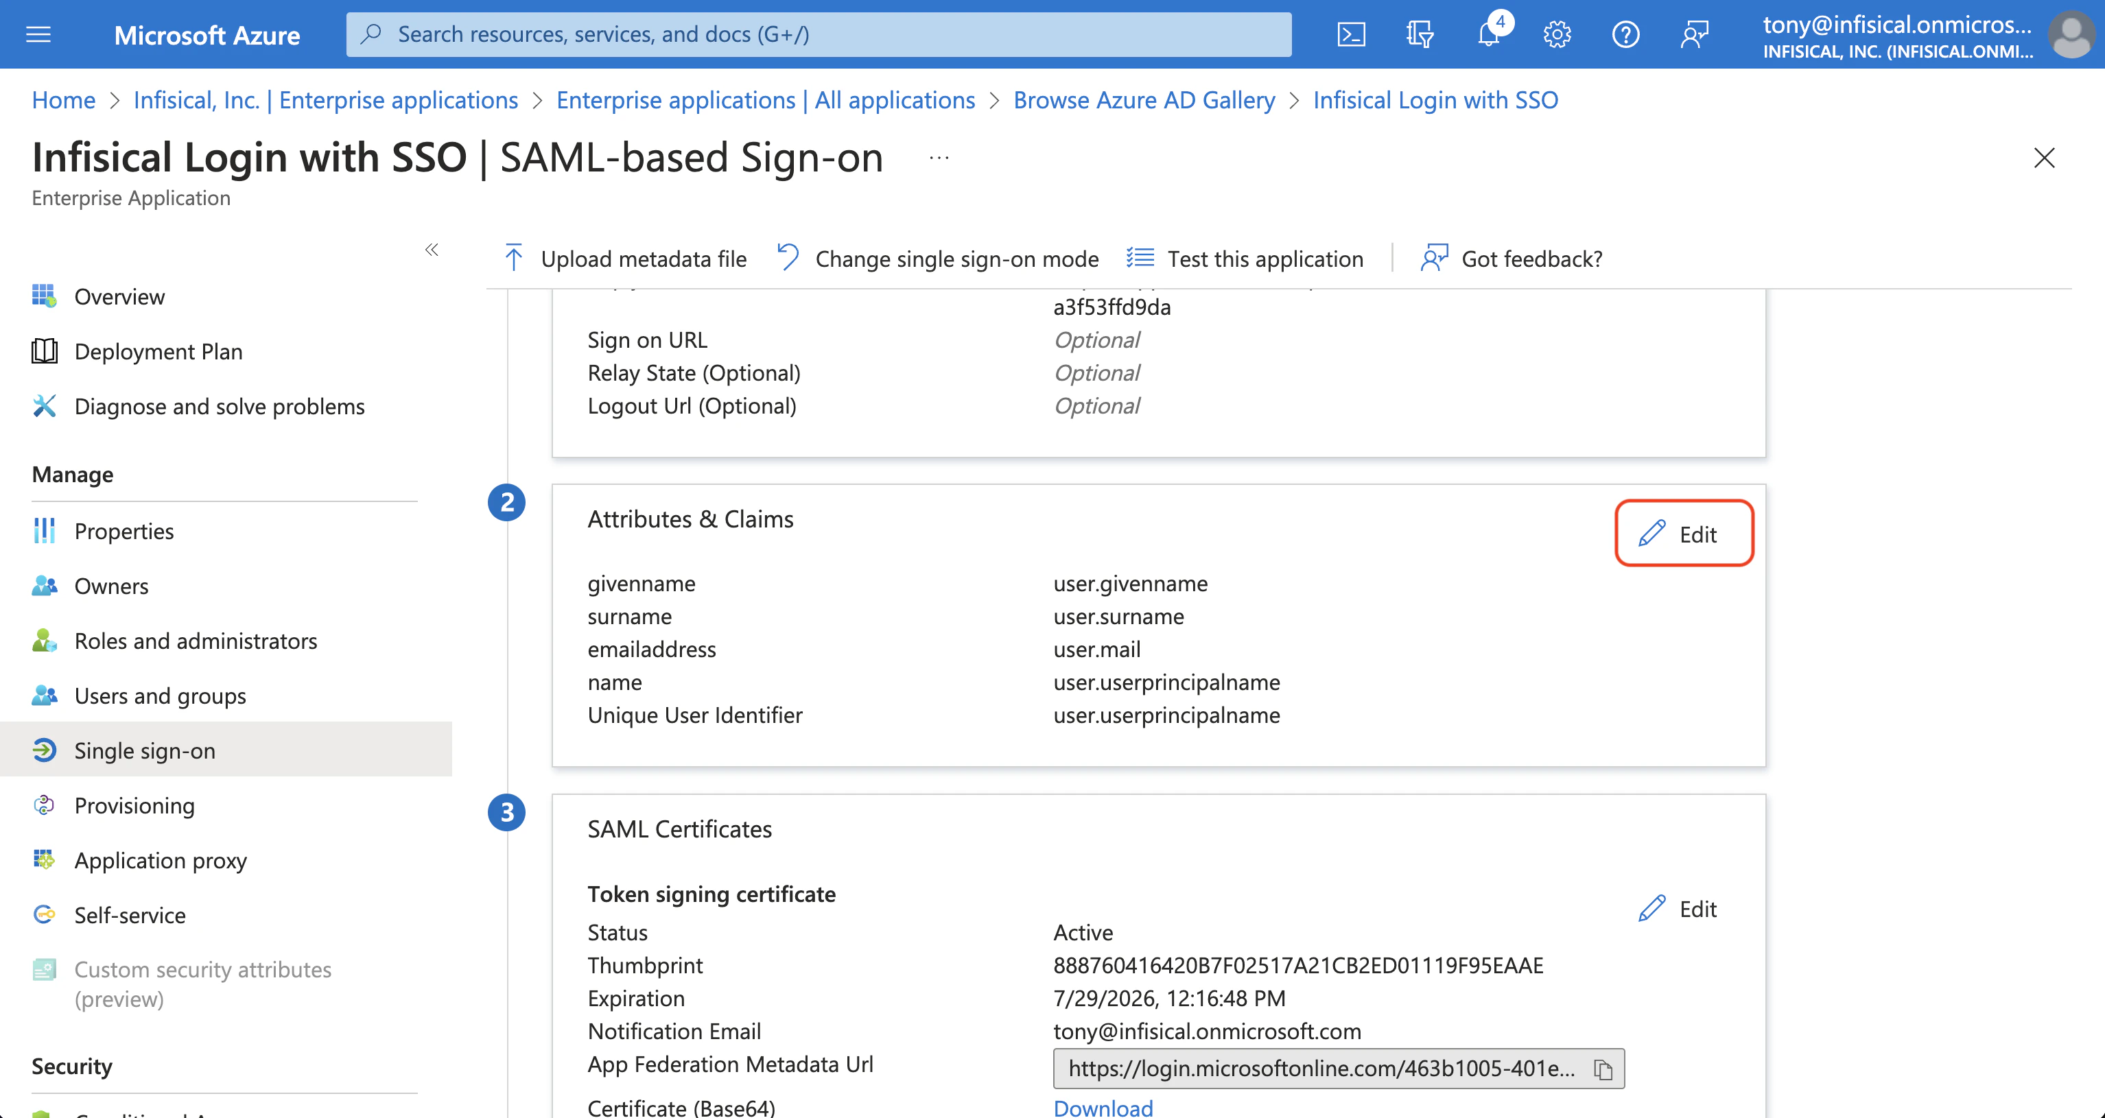
Task: Focus the Search resources, services, and docs field
Action: 819,34
